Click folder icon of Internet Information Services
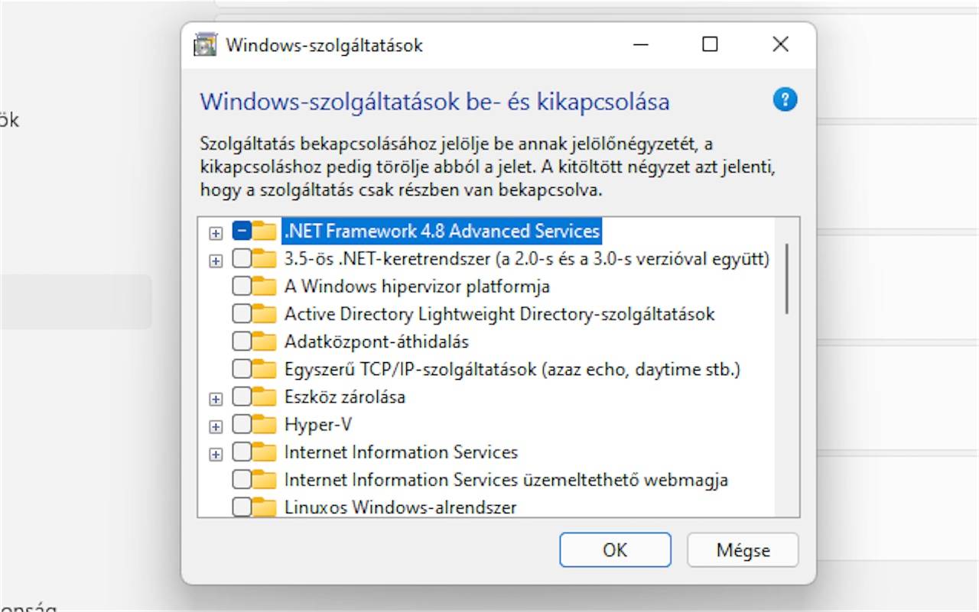979x612 pixels. [264, 452]
